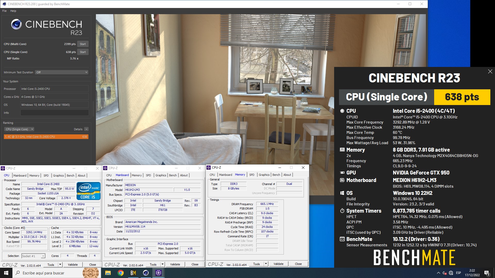Click Tools button in the left CPU-Z window
Viewport: 495px width, 278px height.
(51, 265)
